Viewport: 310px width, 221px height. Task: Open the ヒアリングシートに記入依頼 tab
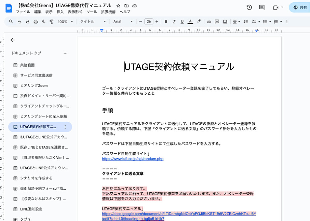[40, 116]
